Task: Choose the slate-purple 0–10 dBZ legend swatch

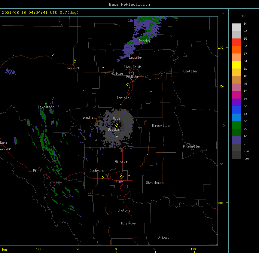Action: click(x=236, y=140)
